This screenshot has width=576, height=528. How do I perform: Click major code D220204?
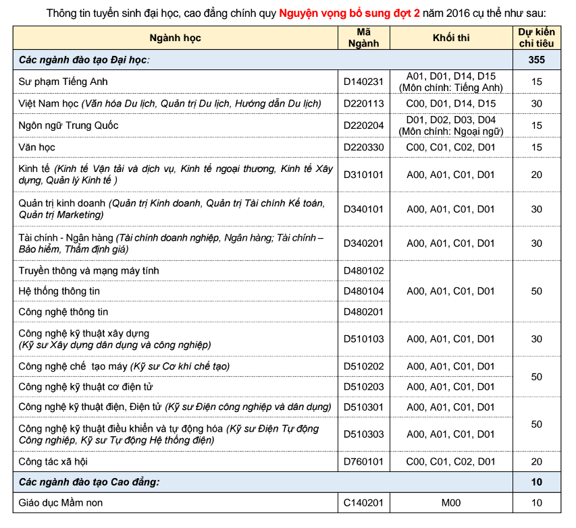click(364, 125)
